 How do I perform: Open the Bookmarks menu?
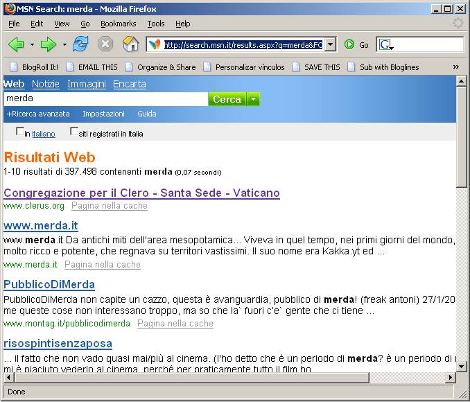tap(118, 24)
